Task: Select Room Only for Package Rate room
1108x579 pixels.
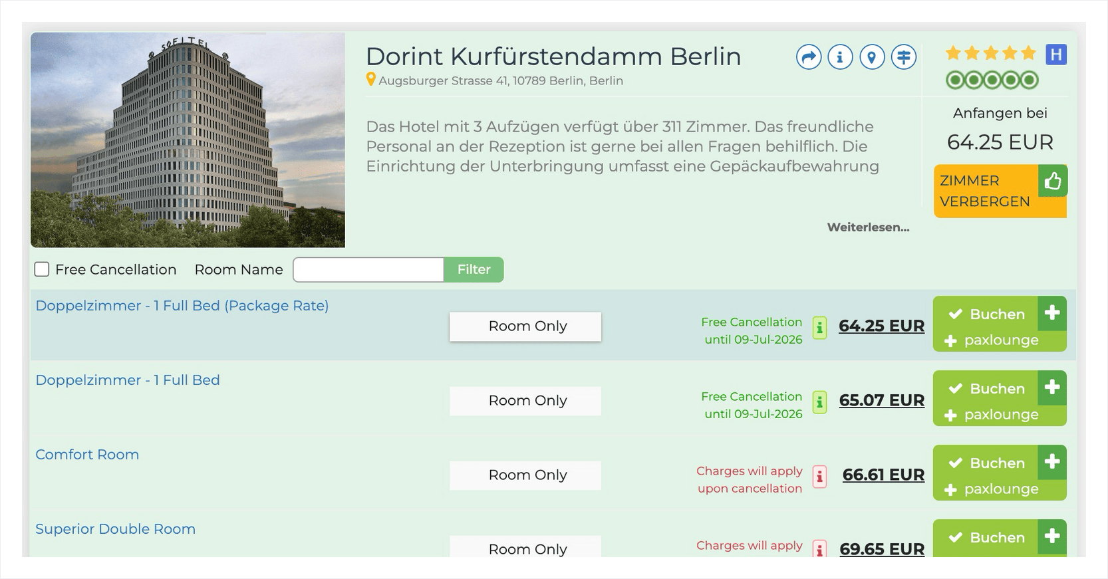Action: (x=525, y=326)
